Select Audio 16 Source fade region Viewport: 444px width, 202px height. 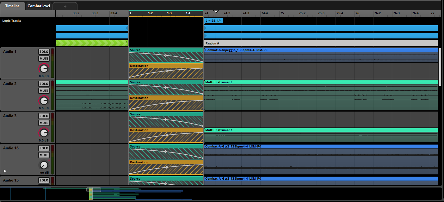(x=166, y=152)
